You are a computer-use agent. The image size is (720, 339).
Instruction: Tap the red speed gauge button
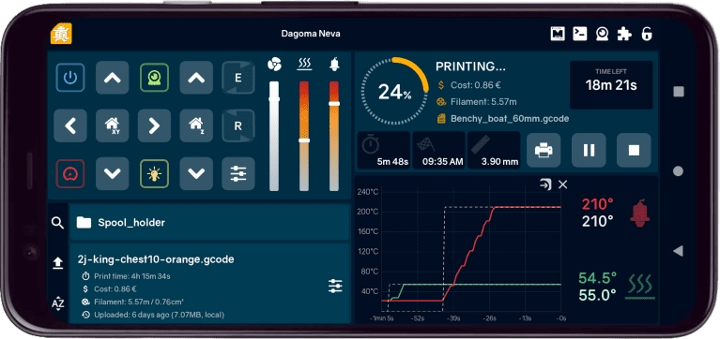click(x=70, y=173)
